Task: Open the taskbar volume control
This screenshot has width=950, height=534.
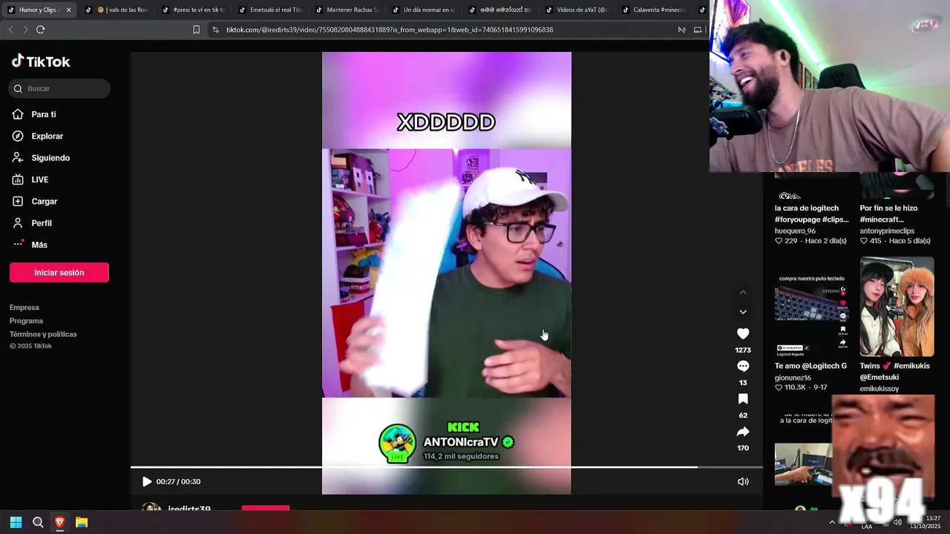Action: click(898, 522)
